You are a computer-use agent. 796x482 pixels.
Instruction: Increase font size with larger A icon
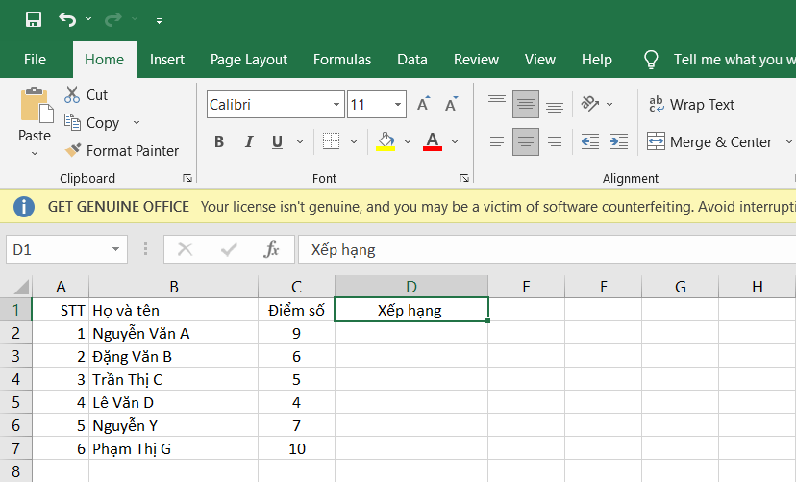423,104
